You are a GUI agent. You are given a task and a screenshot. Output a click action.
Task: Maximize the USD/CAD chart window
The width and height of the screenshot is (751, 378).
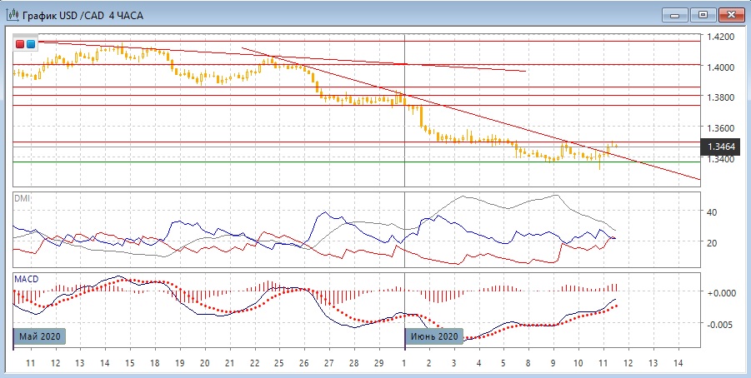(x=703, y=14)
